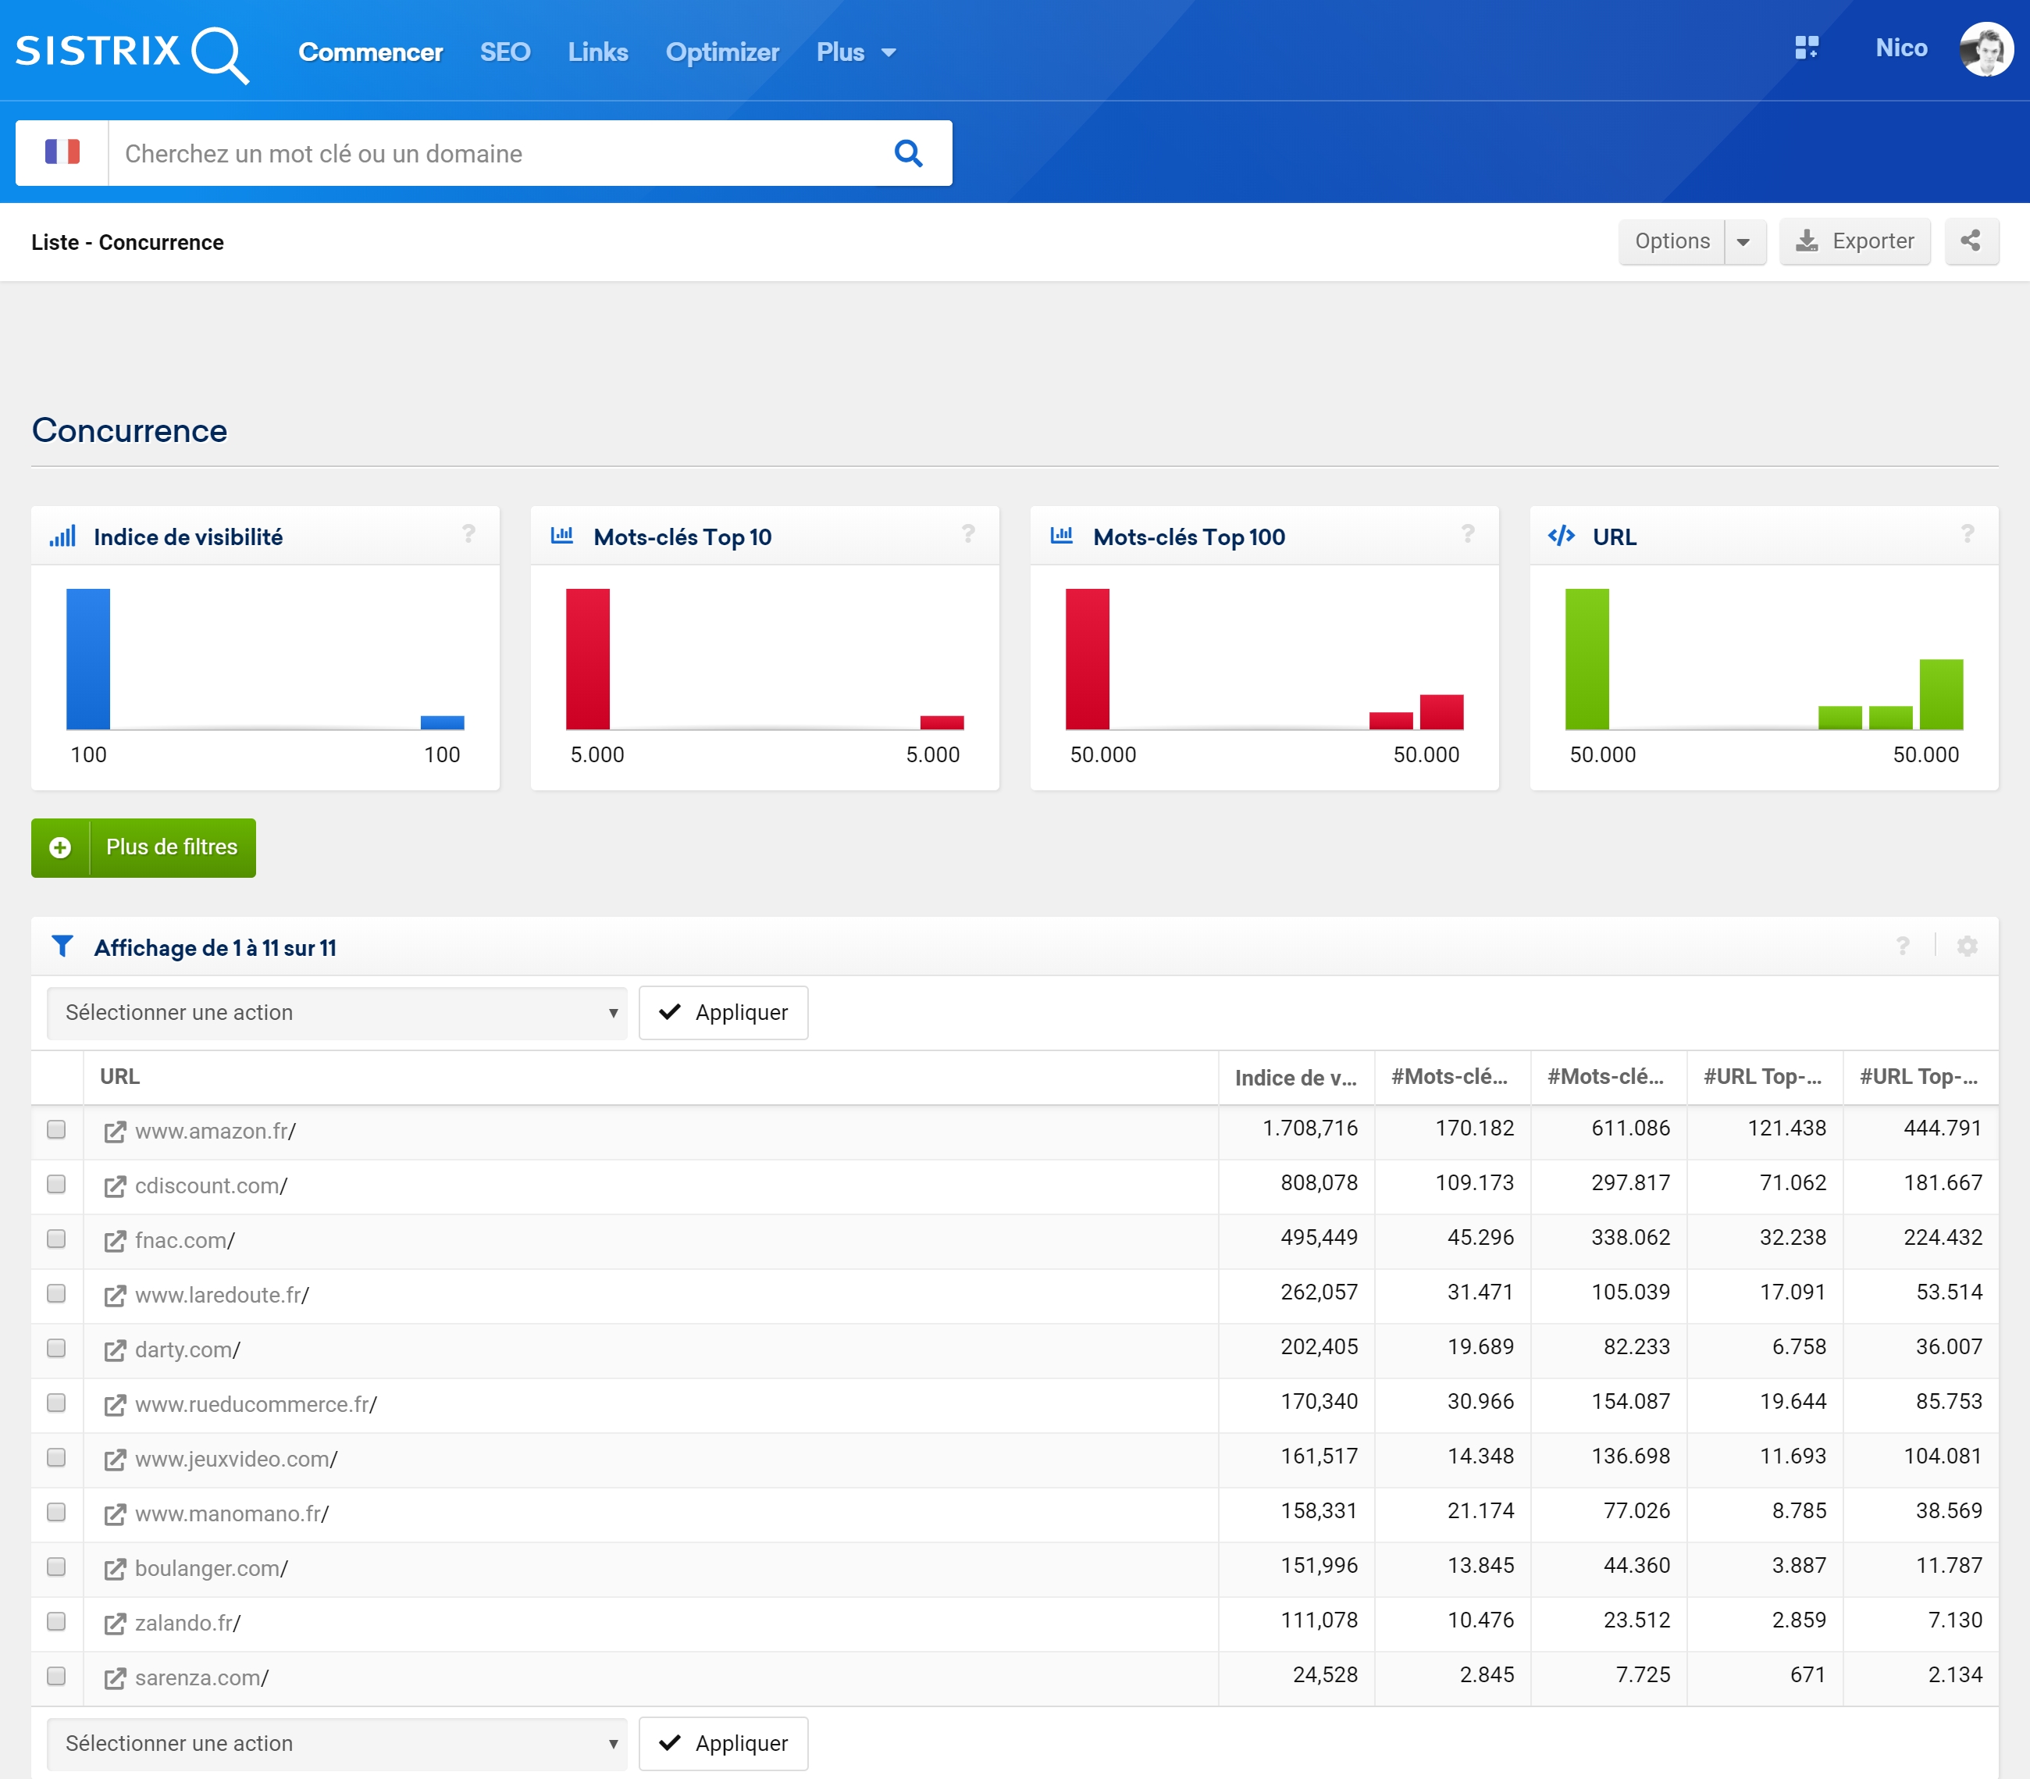Expand the Plus menu in navigation

856,52
